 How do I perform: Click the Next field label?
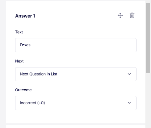19,61
